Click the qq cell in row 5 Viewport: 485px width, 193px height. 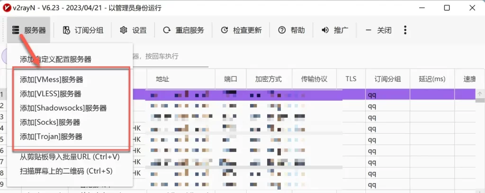click(388, 139)
